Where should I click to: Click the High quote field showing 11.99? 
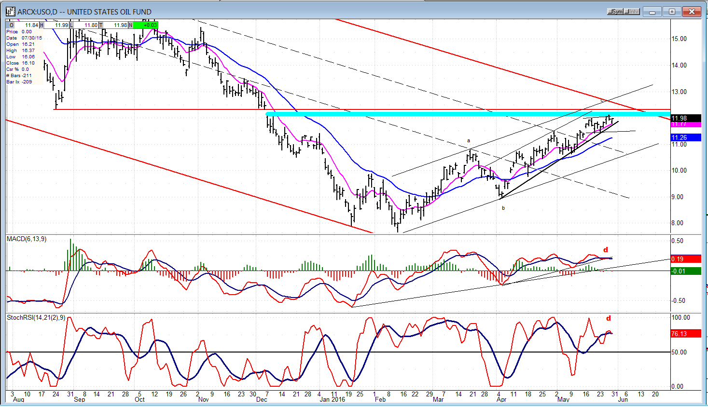click(x=57, y=25)
